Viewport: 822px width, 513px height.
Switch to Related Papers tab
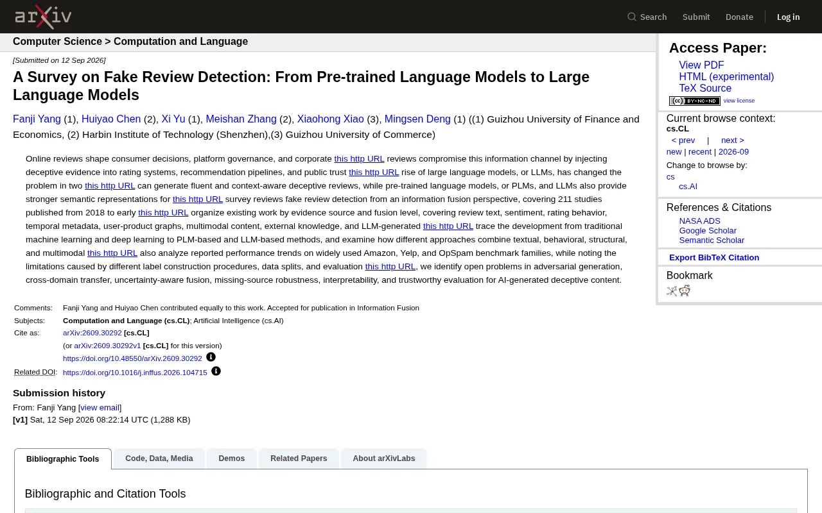pos(299,458)
